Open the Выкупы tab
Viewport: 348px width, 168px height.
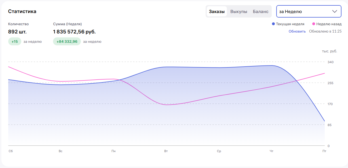(239, 12)
